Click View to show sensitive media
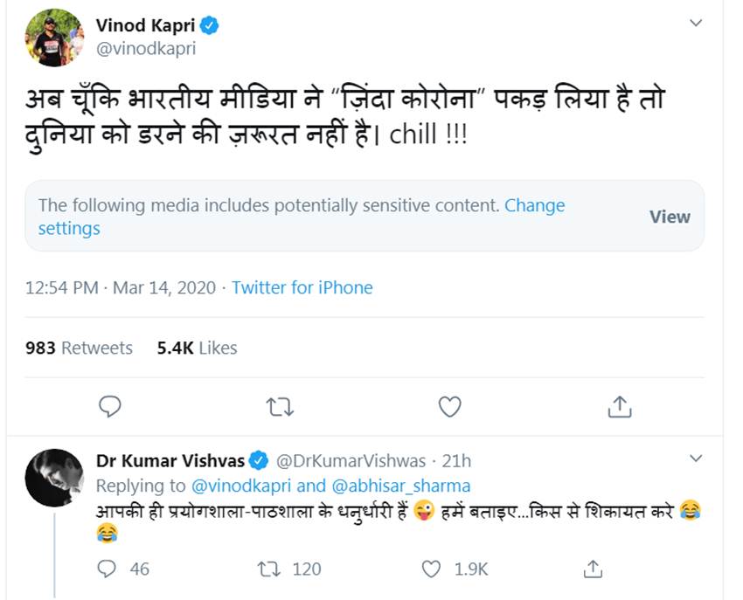This screenshot has width=743, height=600. (x=670, y=217)
